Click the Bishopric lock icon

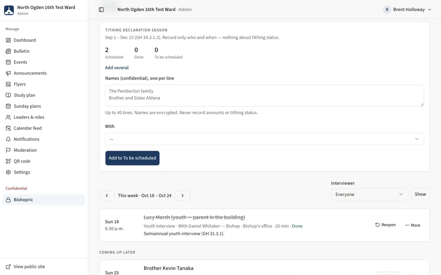[x=8, y=200]
